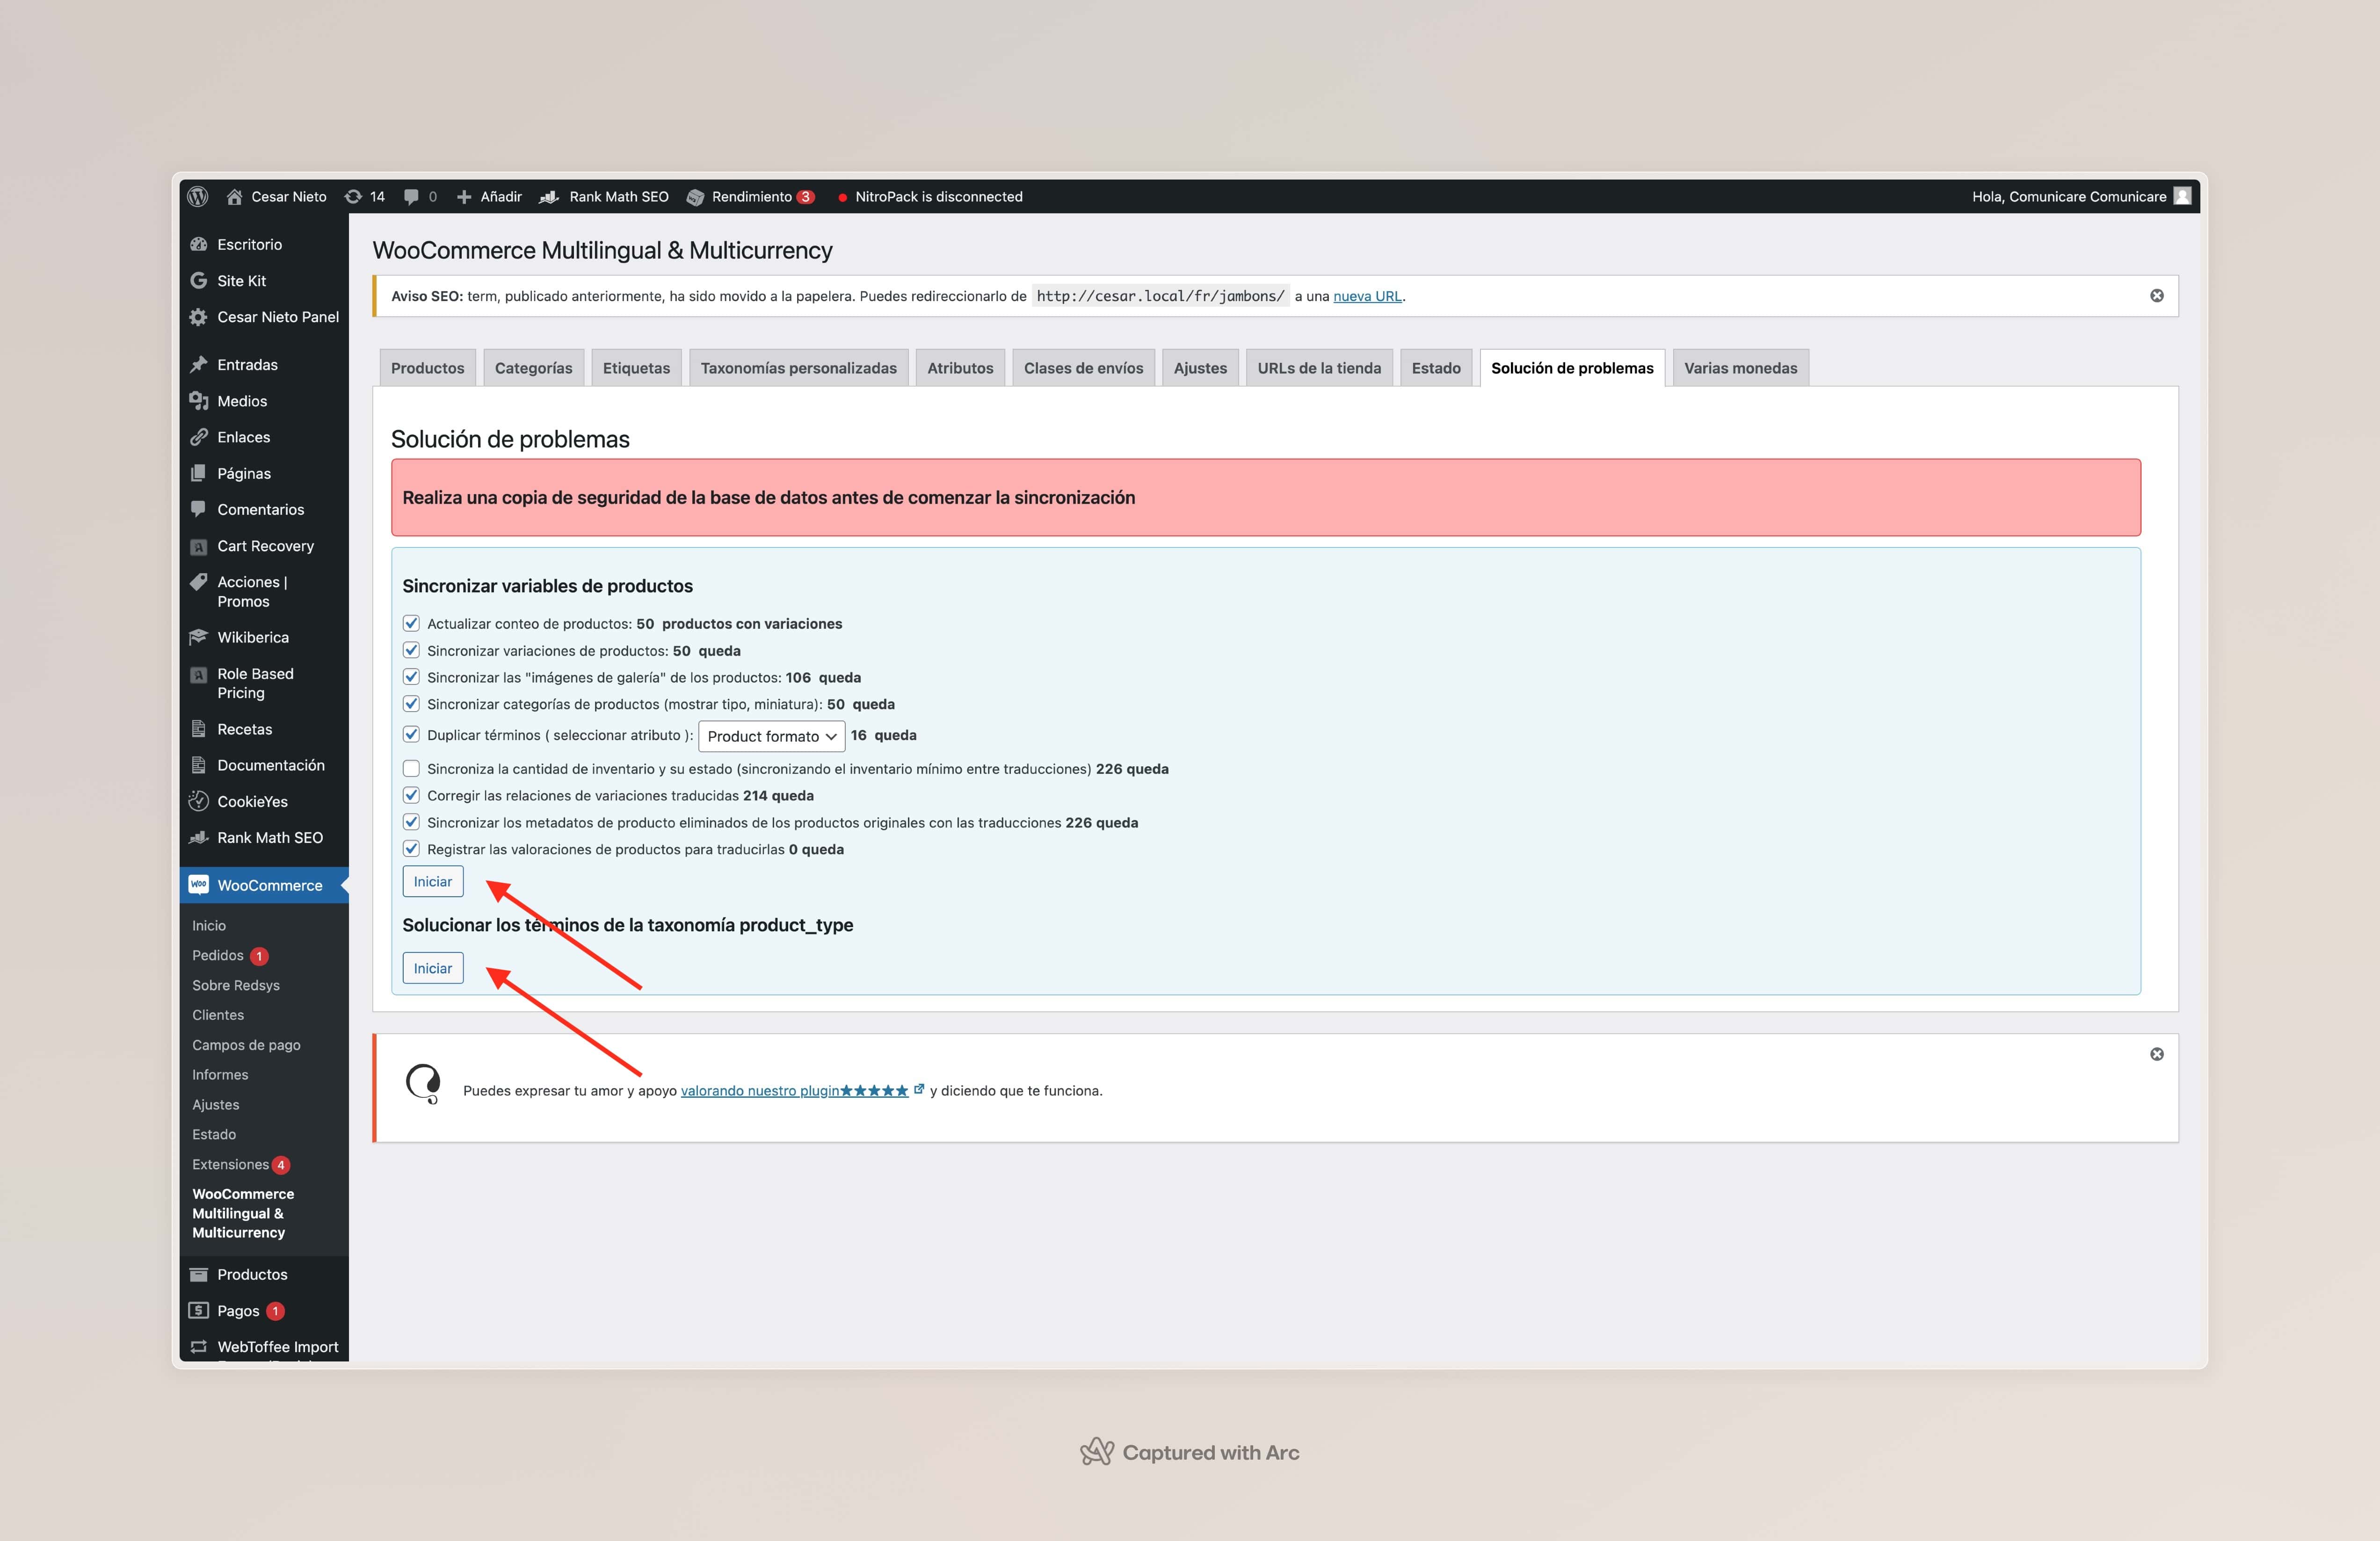Click the Entradas pin icon
2380x1541 pixels.
click(199, 365)
